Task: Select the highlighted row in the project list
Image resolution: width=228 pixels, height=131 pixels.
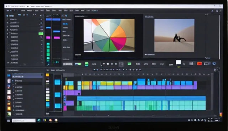Action: 27,76
